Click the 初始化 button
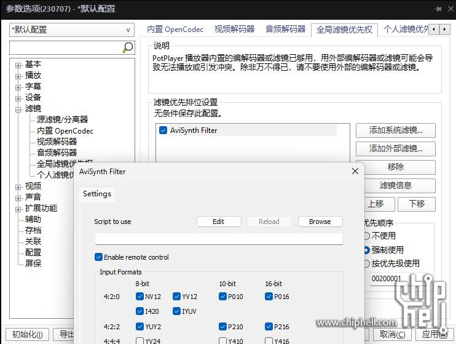 (27, 334)
